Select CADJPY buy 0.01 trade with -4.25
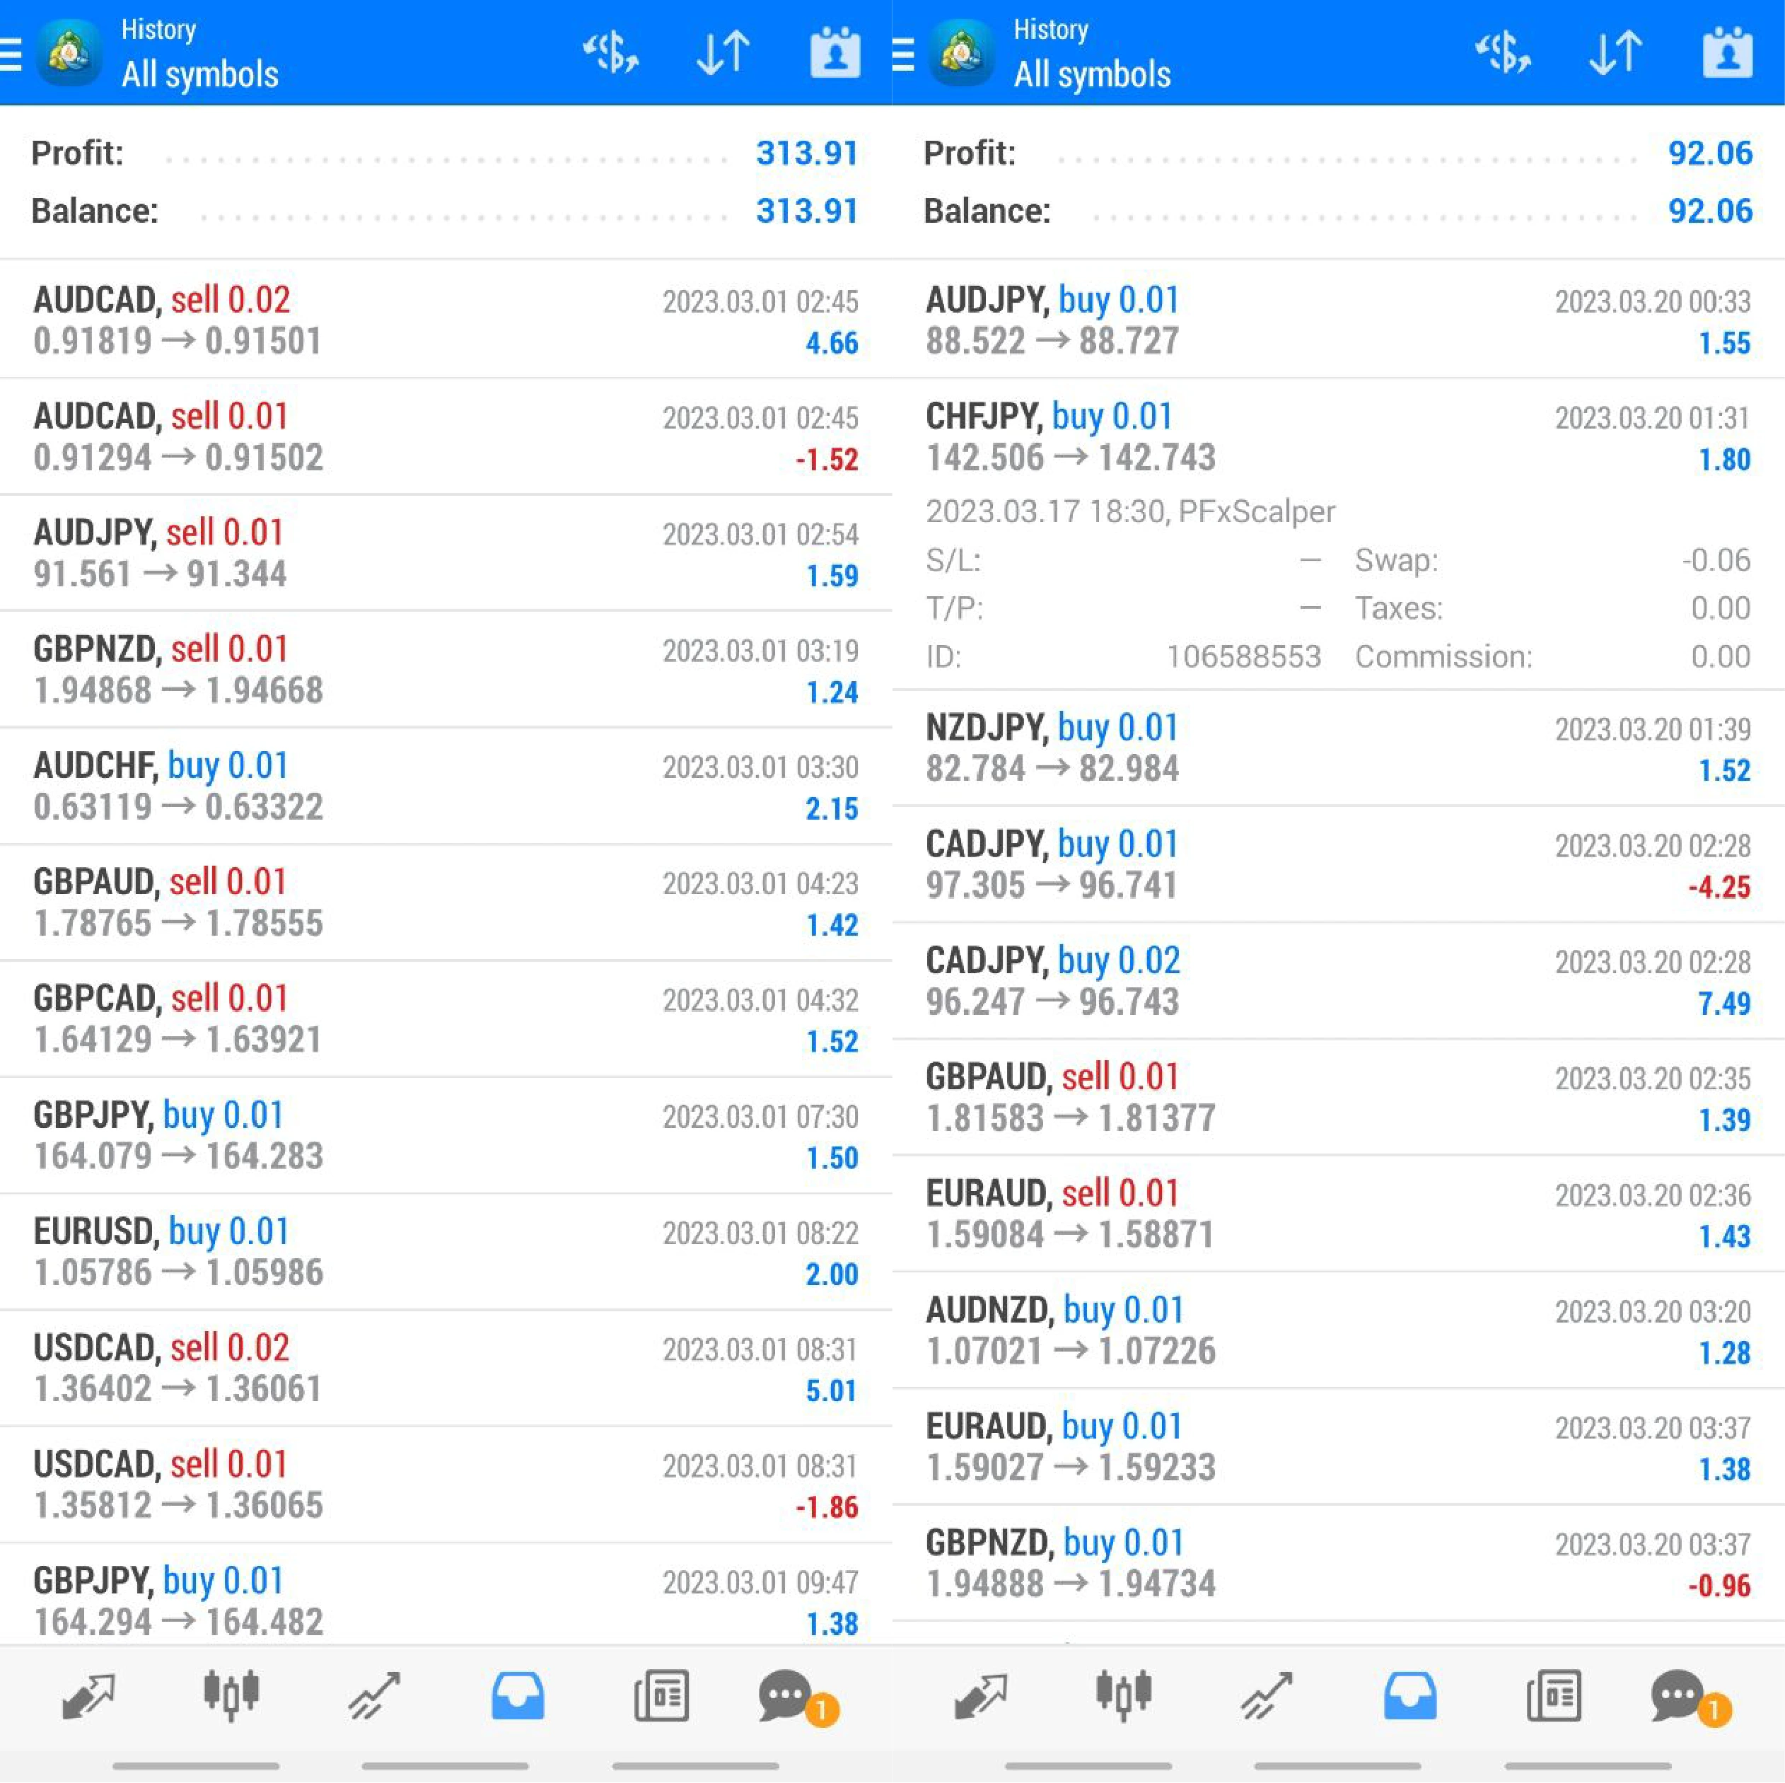1785x1783 pixels. pyautogui.click(x=1339, y=864)
